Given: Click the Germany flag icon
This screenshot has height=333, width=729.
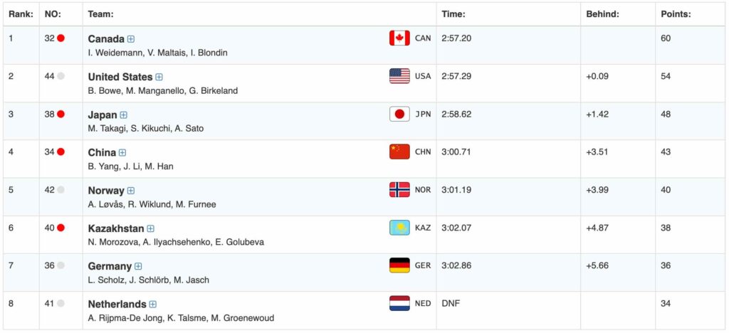Looking at the screenshot, I should (399, 265).
